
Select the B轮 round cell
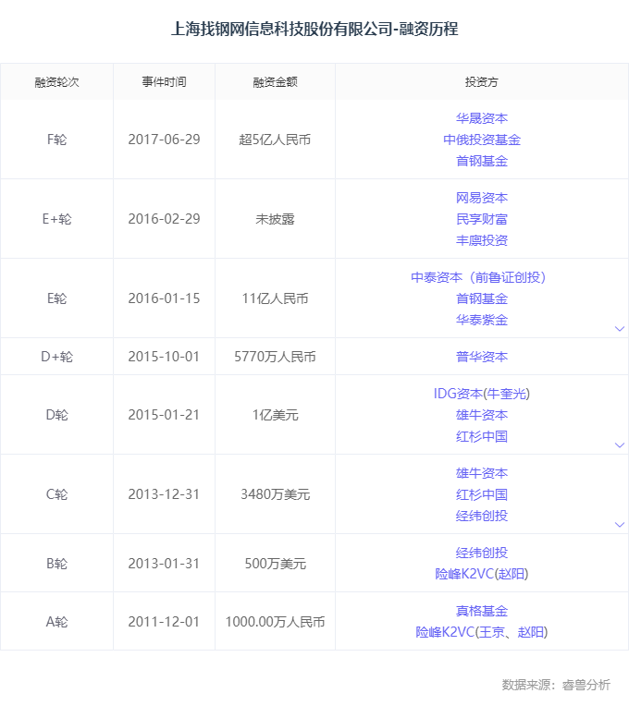pyautogui.click(x=56, y=564)
